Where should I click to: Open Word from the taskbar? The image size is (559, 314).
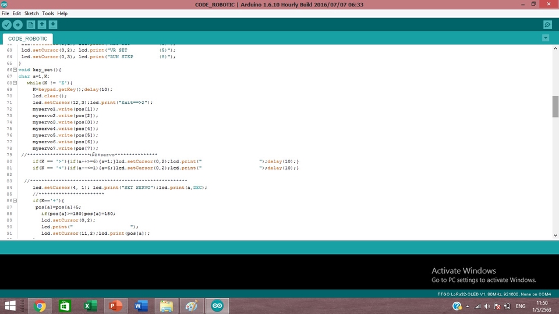tap(141, 306)
